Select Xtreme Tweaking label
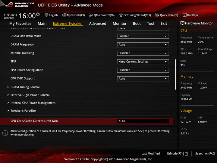The image size is (217, 163). click(x=22, y=53)
